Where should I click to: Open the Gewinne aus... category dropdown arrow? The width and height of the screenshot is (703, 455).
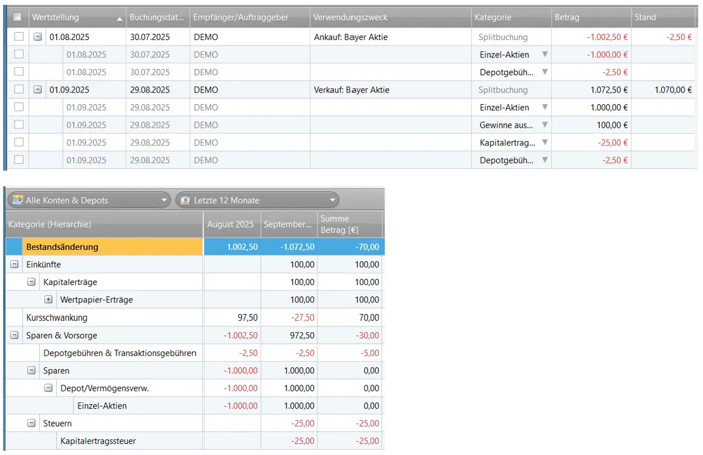(544, 125)
